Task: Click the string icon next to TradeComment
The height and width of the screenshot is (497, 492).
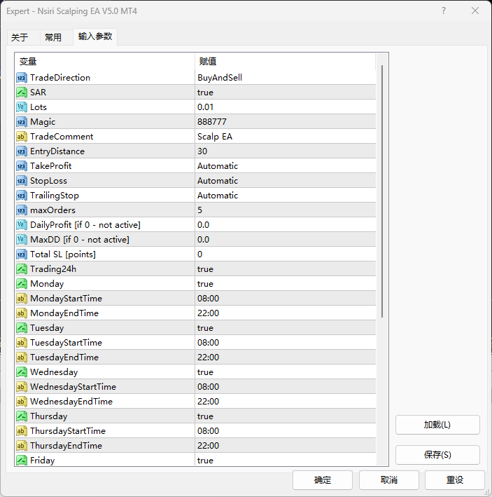Action: [x=22, y=137]
